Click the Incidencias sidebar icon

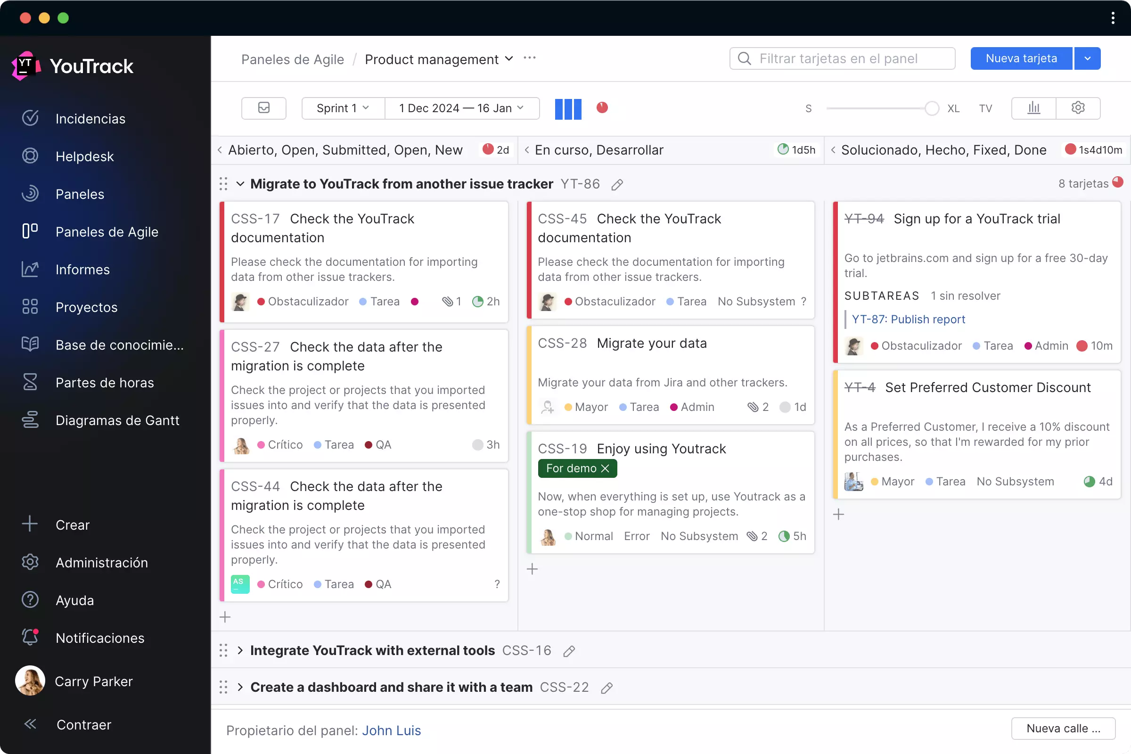[31, 118]
